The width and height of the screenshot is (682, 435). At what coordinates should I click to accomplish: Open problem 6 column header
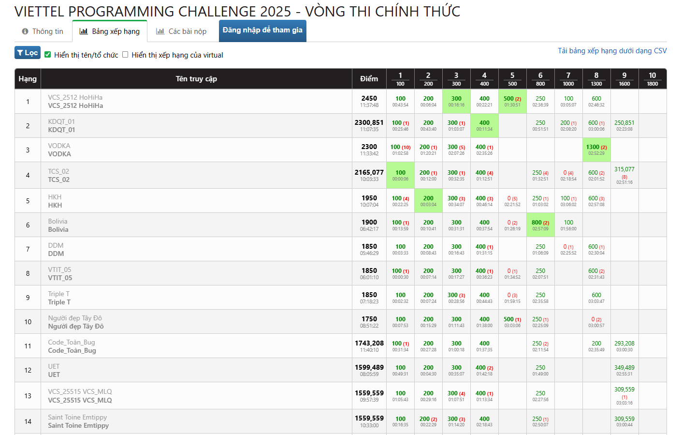pyautogui.click(x=540, y=79)
